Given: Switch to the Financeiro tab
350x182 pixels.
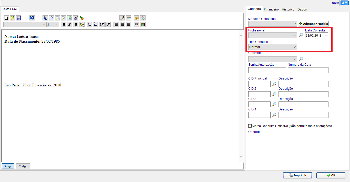Looking at the screenshot, I should [x=271, y=9].
